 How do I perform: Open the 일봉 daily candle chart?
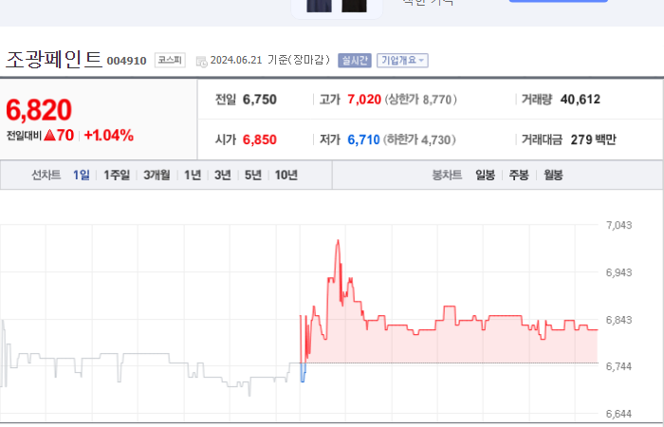486,175
